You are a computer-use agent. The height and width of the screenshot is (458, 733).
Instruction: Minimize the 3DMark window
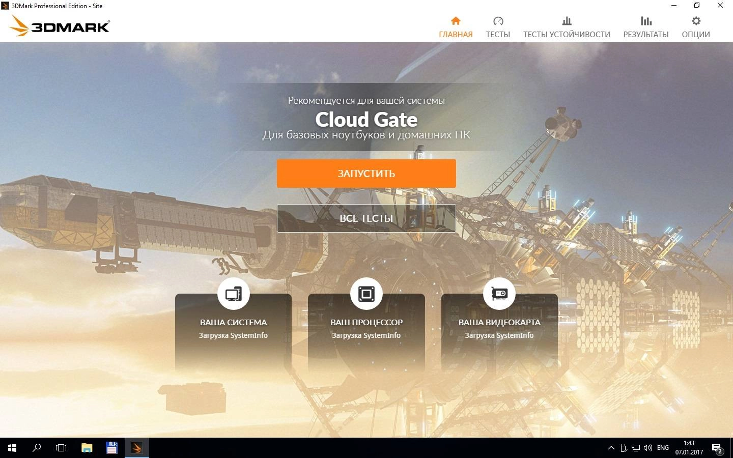674,6
